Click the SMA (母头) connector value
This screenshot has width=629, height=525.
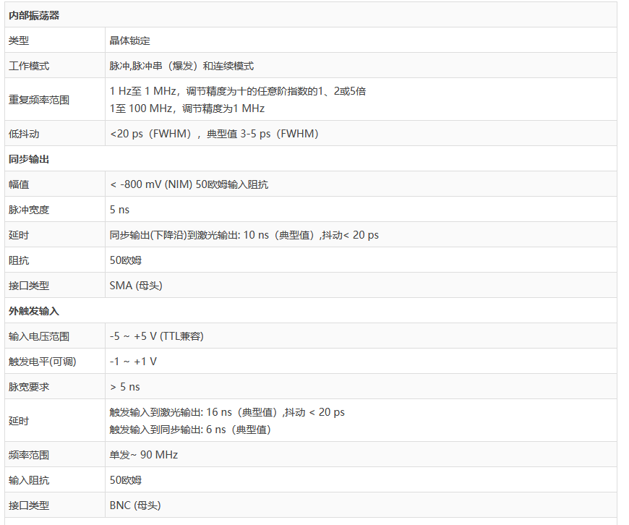[136, 286]
